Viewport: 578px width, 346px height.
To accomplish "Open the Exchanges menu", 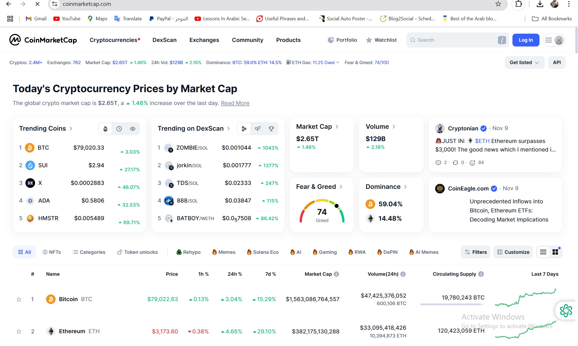I will pos(204,40).
